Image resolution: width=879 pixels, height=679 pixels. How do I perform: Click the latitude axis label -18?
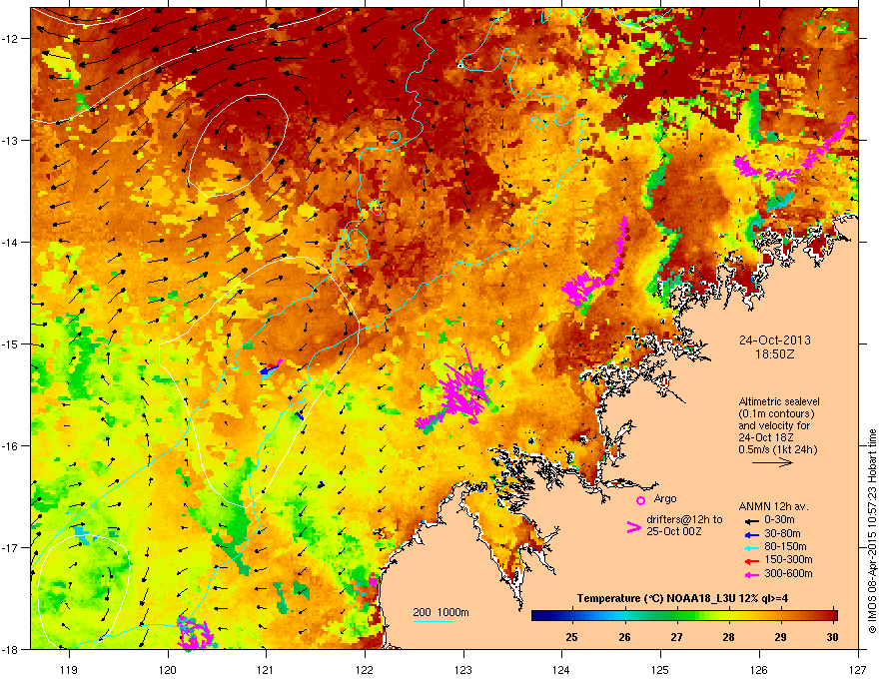11,649
